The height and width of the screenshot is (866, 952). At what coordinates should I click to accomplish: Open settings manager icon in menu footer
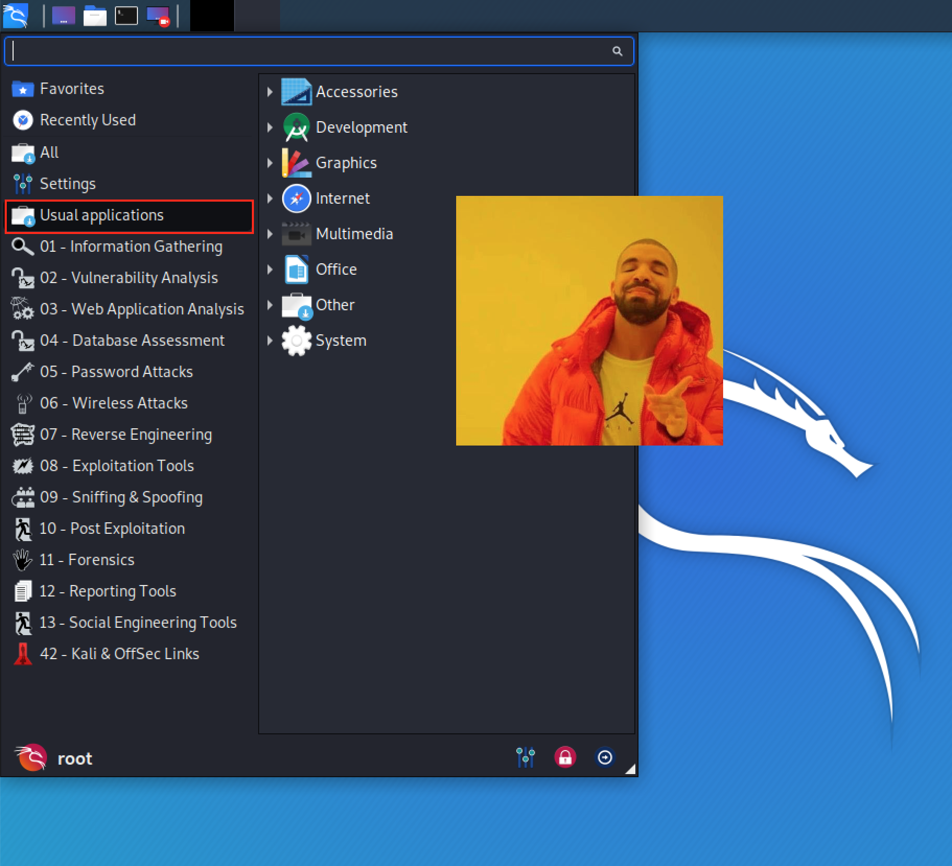coord(525,757)
